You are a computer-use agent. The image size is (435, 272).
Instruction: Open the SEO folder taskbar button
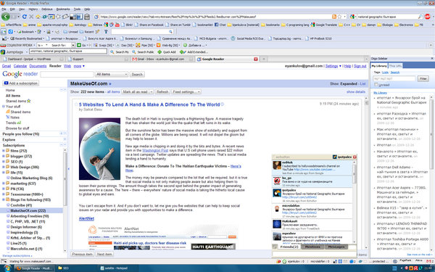tap(63, 268)
